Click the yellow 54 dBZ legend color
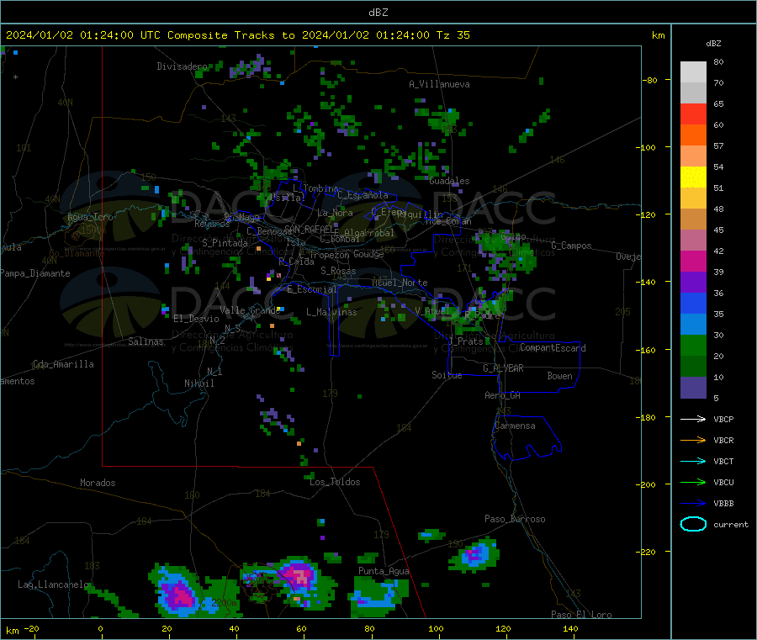Screen dimensions: 757x640 (x=693, y=177)
